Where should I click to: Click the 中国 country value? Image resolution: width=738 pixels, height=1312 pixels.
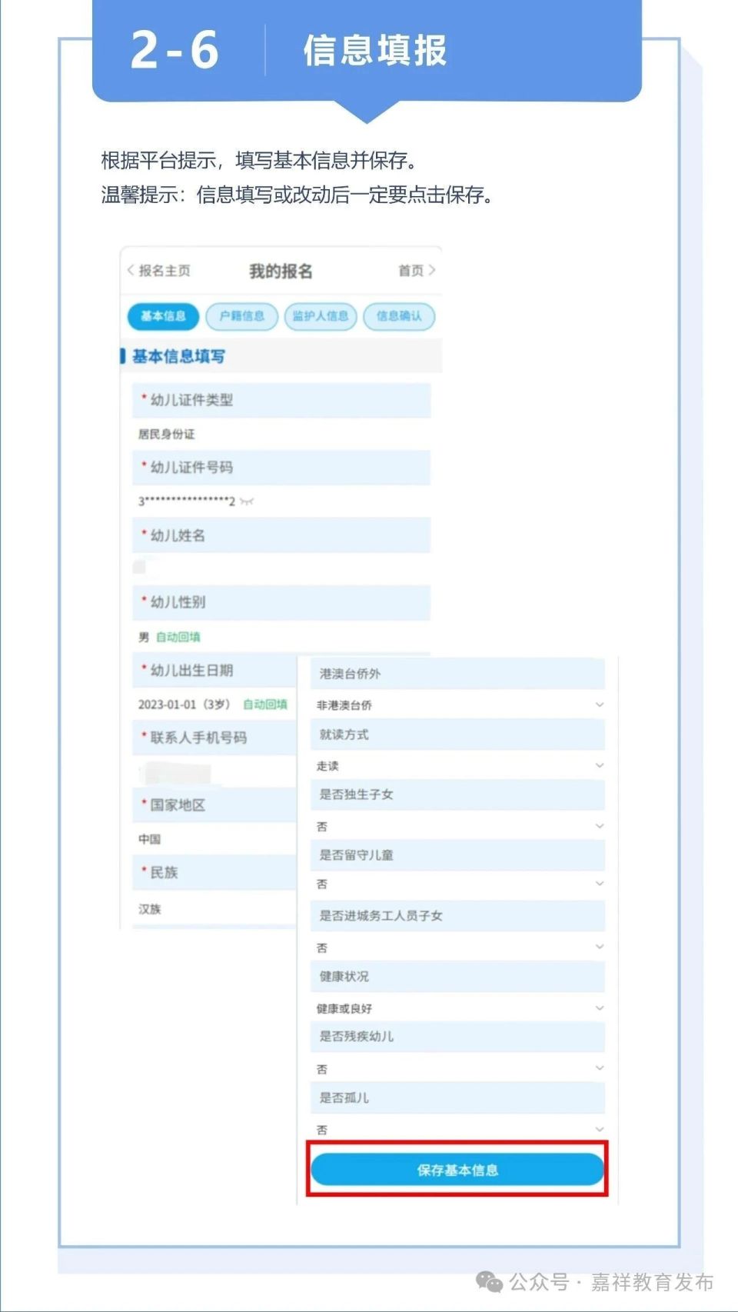pyautogui.click(x=149, y=839)
